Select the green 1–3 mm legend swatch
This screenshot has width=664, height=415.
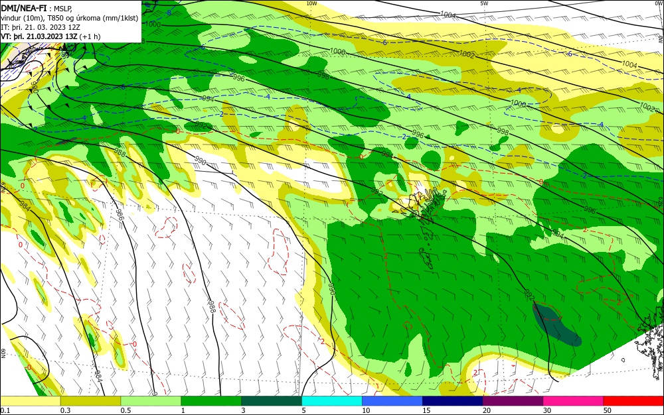pyautogui.click(x=211, y=401)
